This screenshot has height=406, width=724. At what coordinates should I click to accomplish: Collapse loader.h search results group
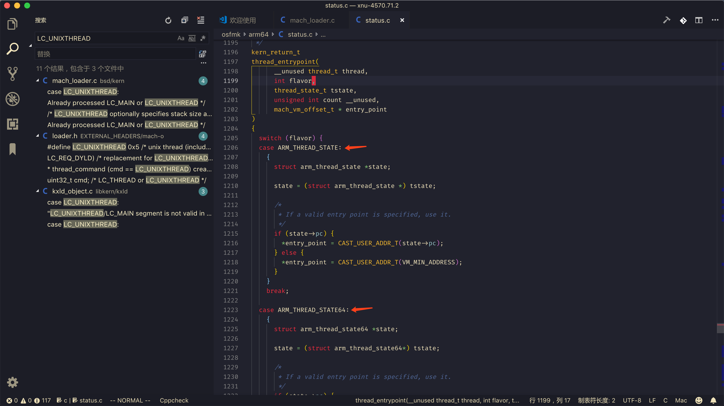click(x=38, y=136)
